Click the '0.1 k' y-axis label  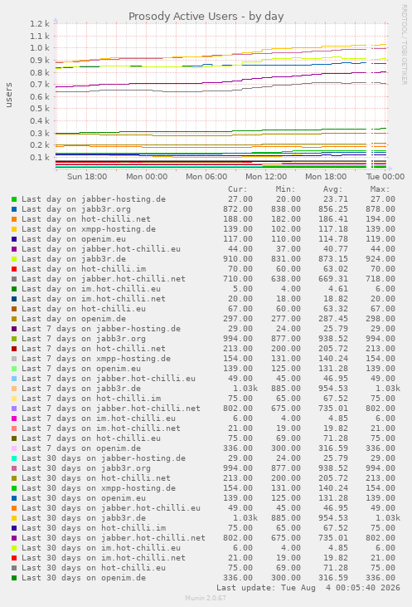point(40,158)
